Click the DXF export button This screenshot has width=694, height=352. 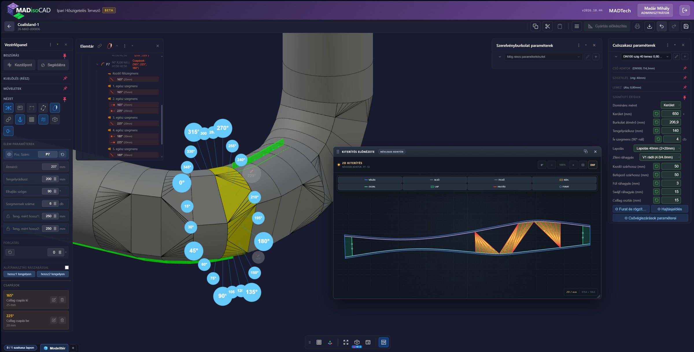point(593,165)
